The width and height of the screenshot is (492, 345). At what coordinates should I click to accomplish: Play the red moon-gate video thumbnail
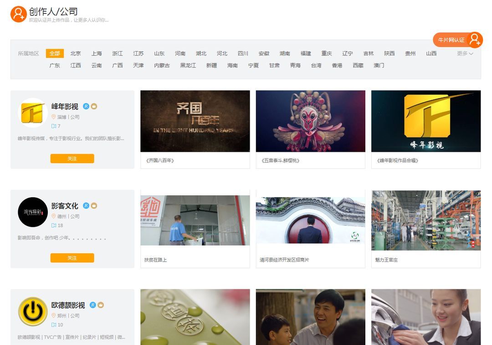[311, 221]
